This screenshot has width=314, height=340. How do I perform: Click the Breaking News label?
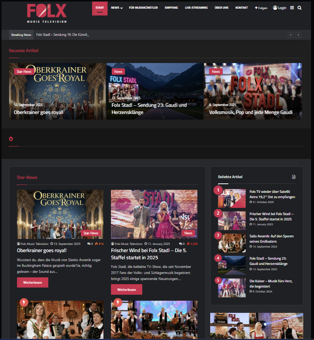(21, 35)
